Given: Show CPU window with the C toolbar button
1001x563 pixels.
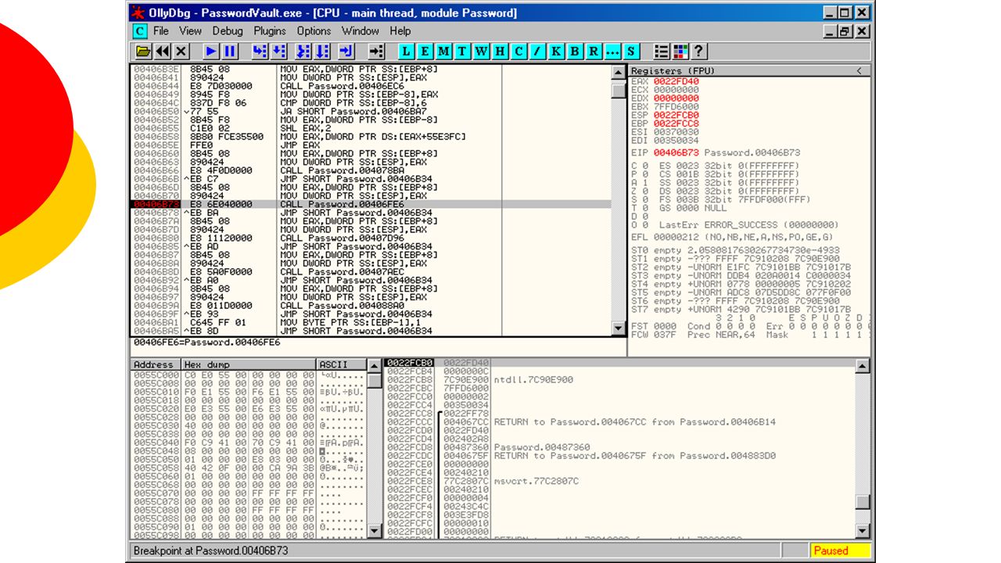Looking at the screenshot, I should 519,52.
